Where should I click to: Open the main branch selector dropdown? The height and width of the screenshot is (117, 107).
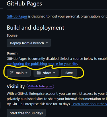click(x=19, y=73)
